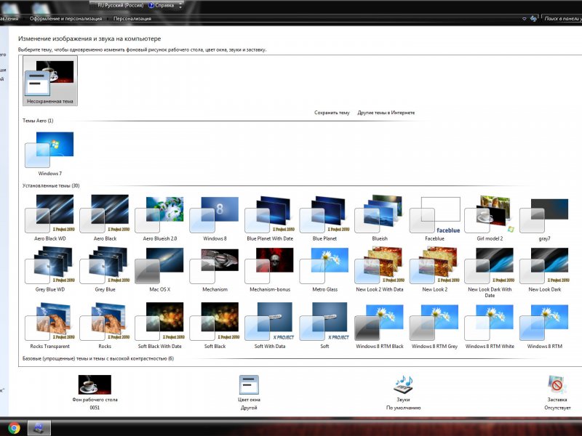Apply the Windows 8 RTM Black theme

(380, 326)
